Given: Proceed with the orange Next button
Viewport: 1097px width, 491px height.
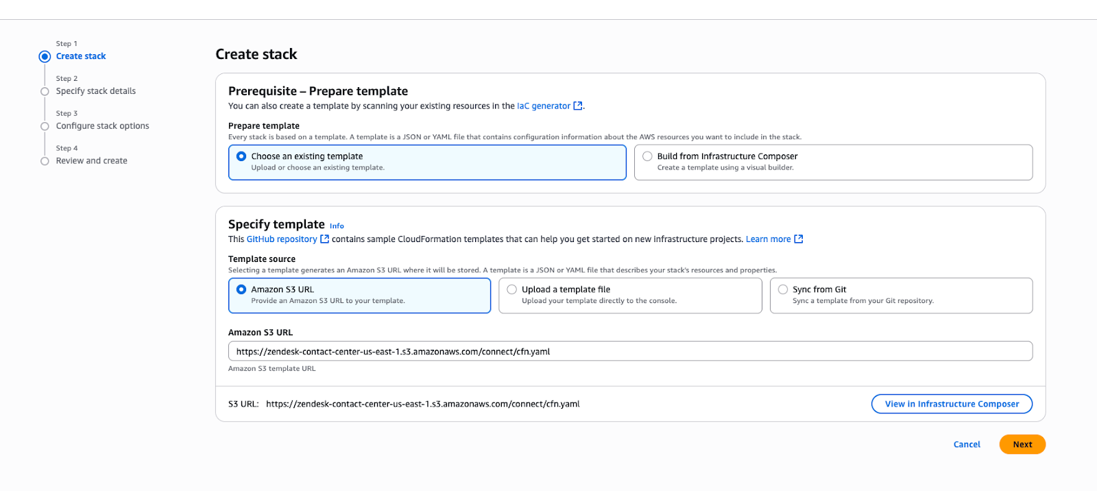Looking at the screenshot, I should click(x=1022, y=444).
